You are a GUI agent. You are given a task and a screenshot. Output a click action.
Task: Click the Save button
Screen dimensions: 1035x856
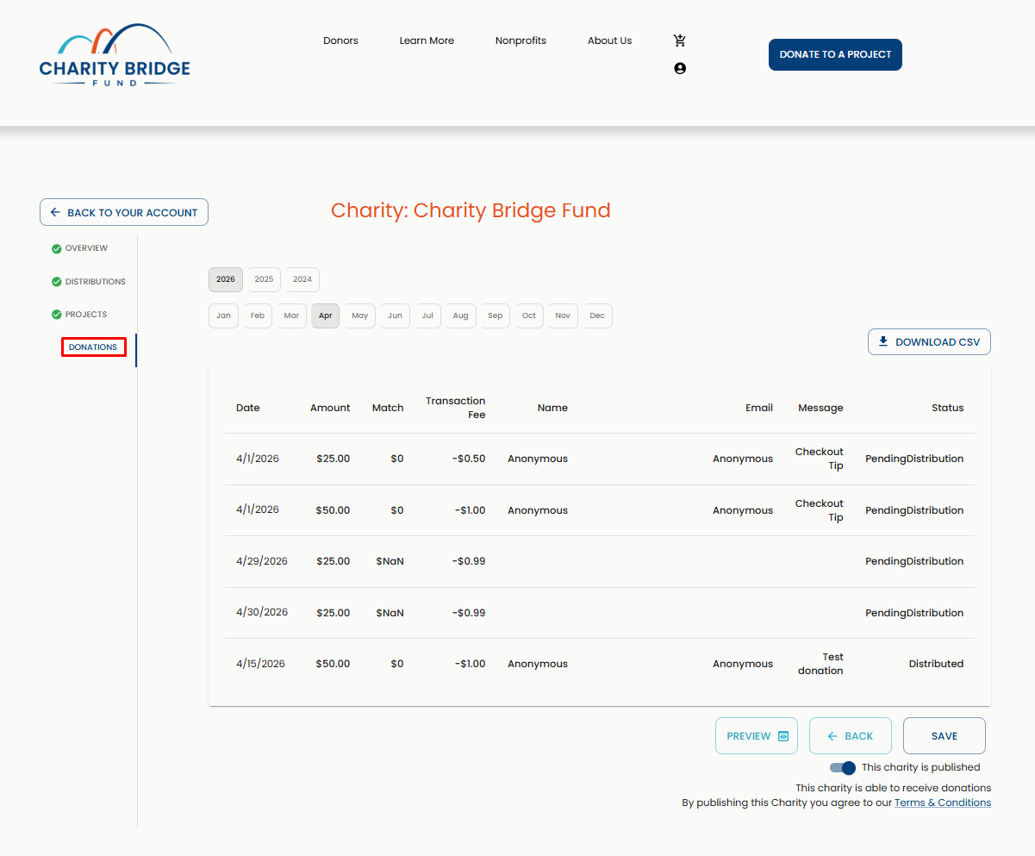(x=945, y=736)
